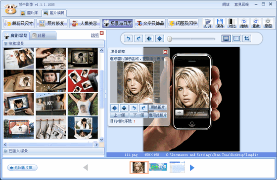
Task: Rotate photo left in 場景調整 dialog
Action: pyautogui.click(x=134, y=108)
